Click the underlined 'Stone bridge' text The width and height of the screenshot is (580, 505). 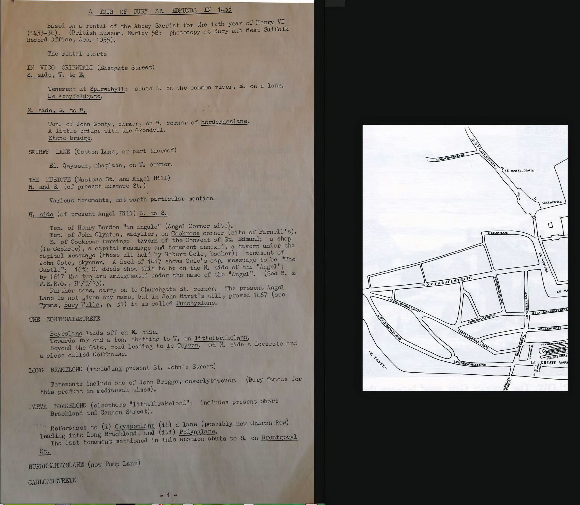pyautogui.click(x=70, y=138)
